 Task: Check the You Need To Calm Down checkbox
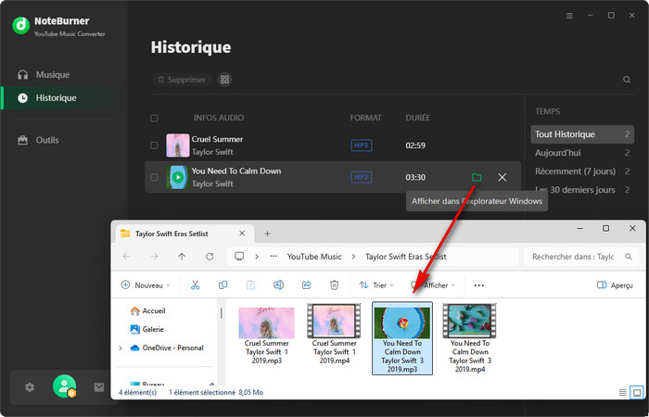pos(154,177)
